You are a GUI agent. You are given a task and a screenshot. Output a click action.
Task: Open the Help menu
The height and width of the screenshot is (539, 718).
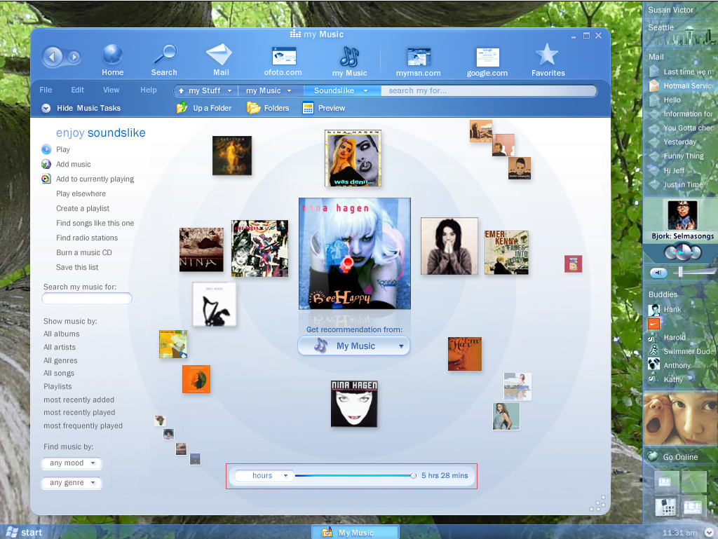click(x=149, y=90)
